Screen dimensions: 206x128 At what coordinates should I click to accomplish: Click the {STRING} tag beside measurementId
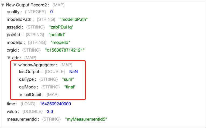(51, 119)
